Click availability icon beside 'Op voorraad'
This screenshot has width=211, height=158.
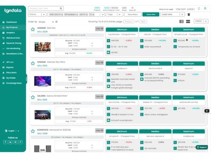pyautogui.click(x=142, y=148)
